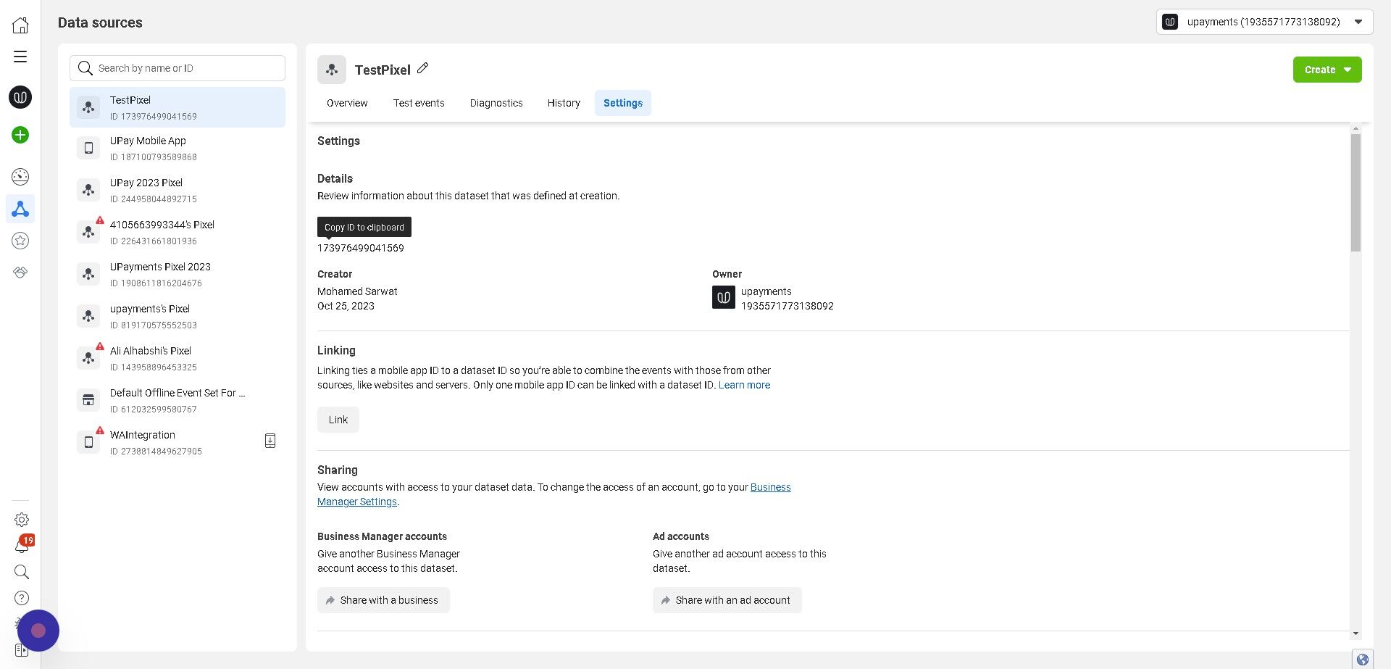Edit TestPixel name with pencil icon

[423, 68]
